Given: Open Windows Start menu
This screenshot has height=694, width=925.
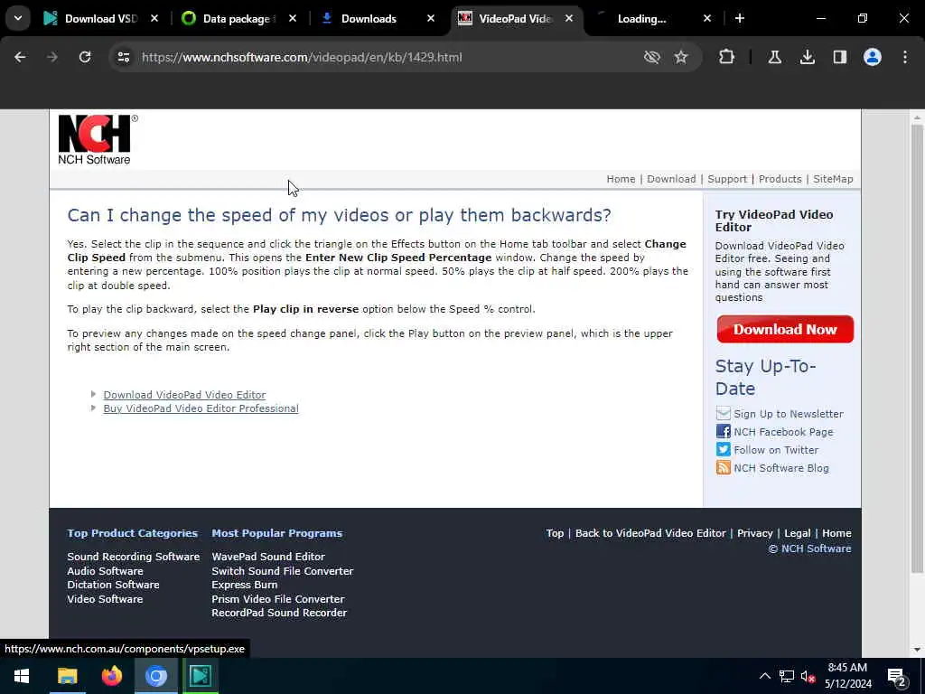Looking at the screenshot, I should 22,676.
